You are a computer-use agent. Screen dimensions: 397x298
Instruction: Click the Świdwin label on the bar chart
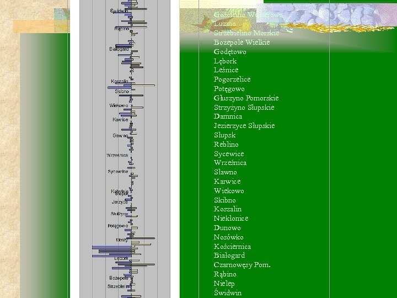(x=119, y=10)
